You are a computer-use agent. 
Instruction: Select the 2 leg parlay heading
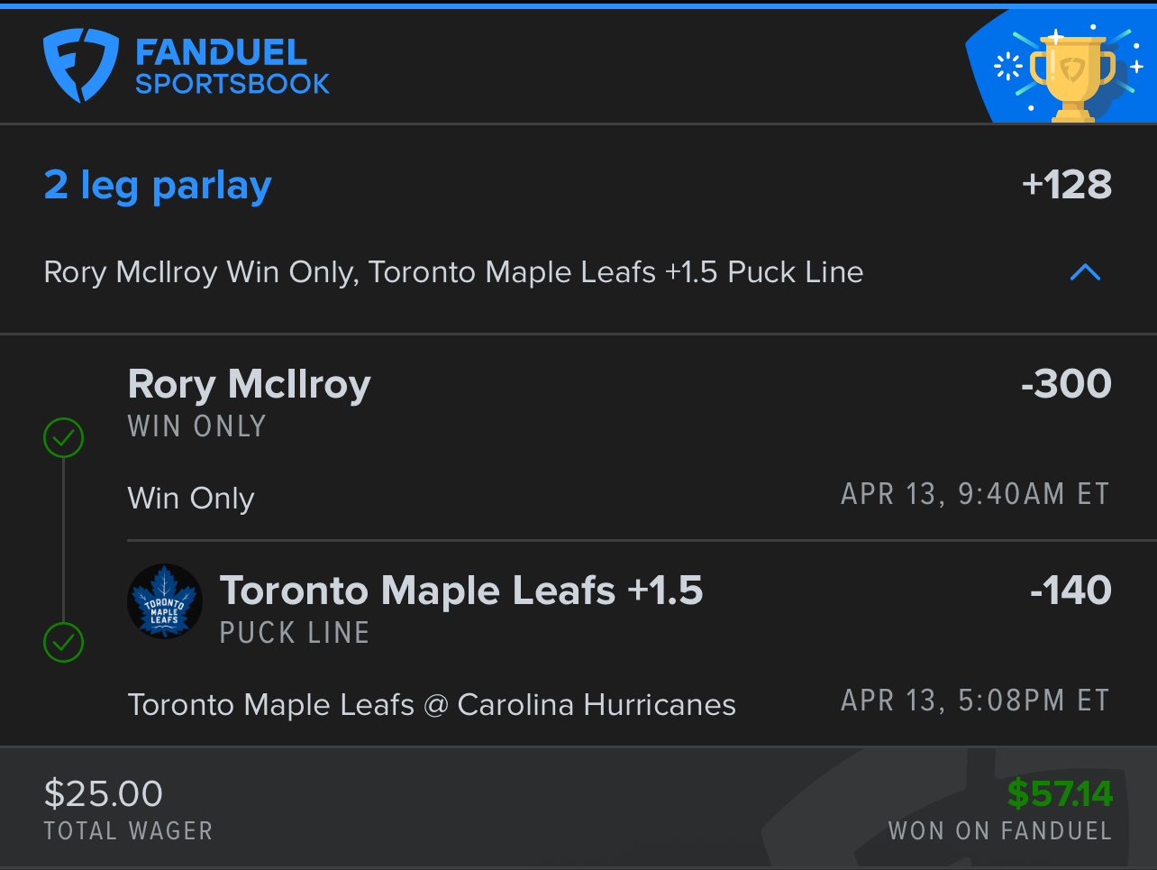pos(158,186)
